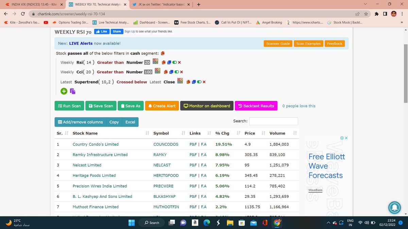408x229 pixels.
Task: Open the F.A link for Heritage Foods
Action: (x=204, y=176)
